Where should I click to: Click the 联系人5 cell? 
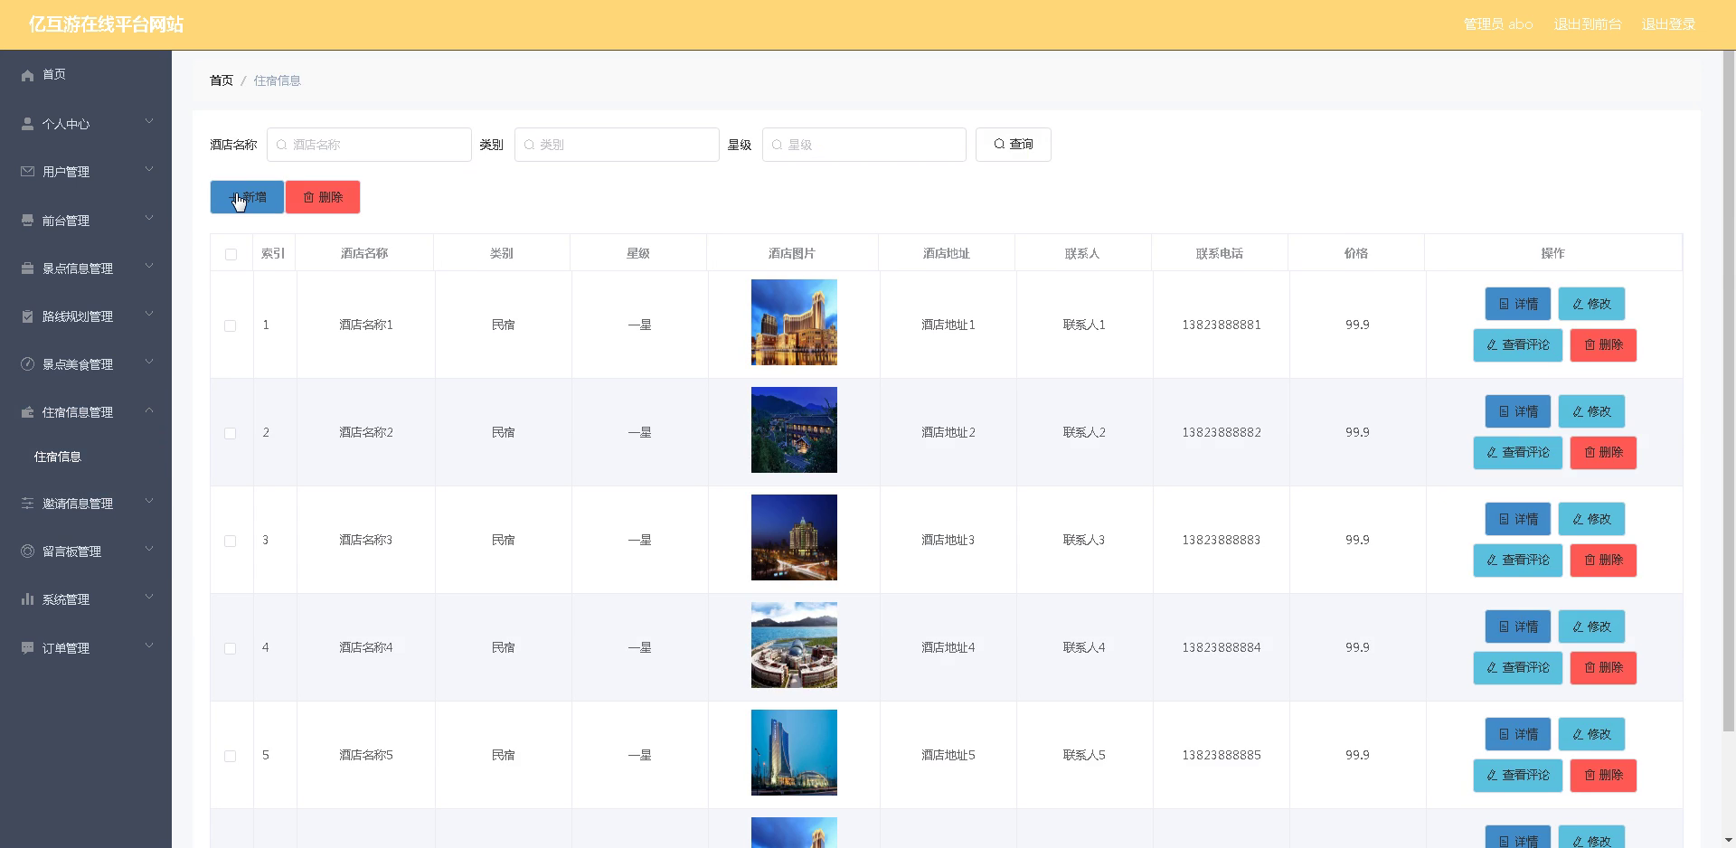1084,755
